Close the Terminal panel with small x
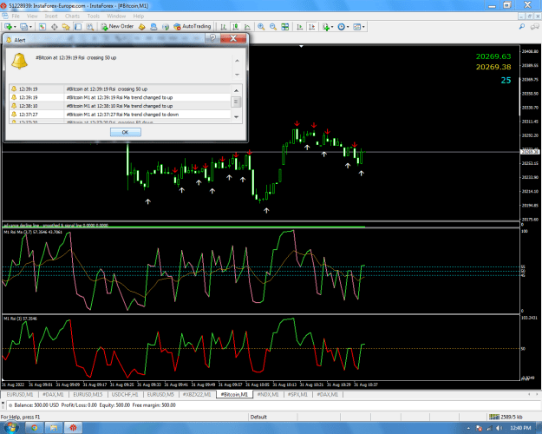 point(3,402)
